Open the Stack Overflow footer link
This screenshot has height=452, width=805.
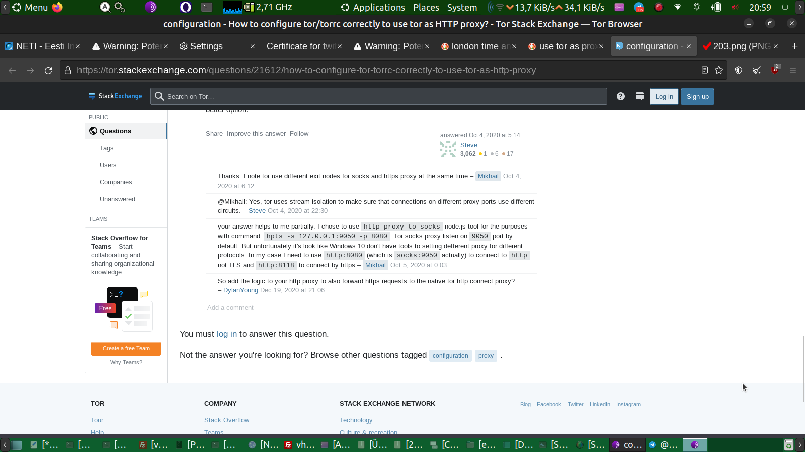coord(227,420)
